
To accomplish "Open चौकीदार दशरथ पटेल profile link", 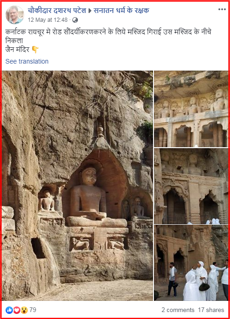I will [x=57, y=10].
